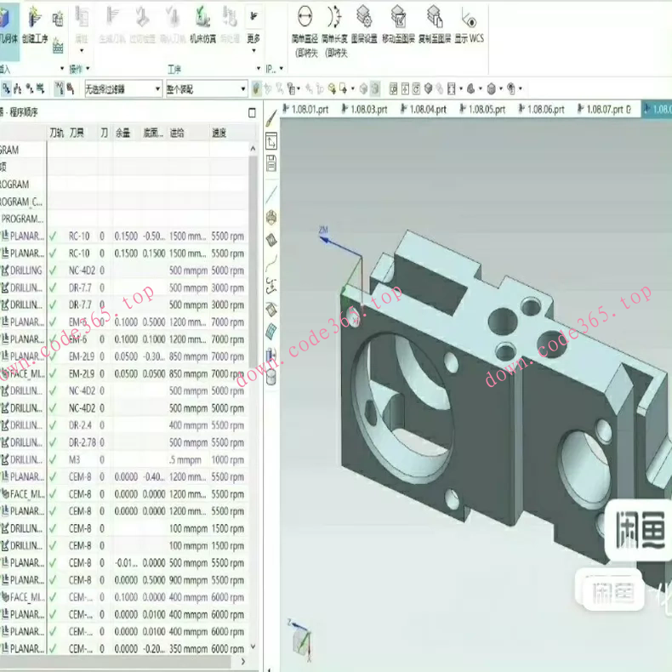Expand the IP.. group arrow

282,69
